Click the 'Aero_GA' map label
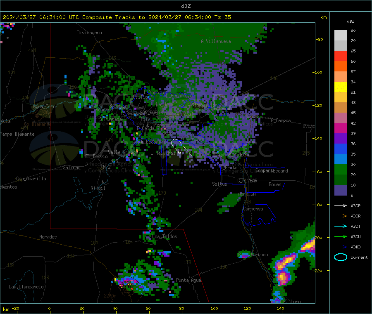This screenshot has height=314, width=372. (247, 194)
